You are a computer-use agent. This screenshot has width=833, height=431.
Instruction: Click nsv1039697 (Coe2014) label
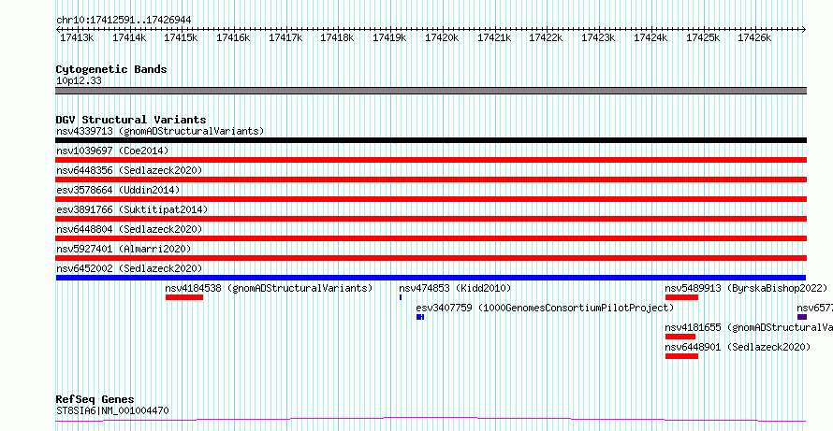[x=112, y=151]
